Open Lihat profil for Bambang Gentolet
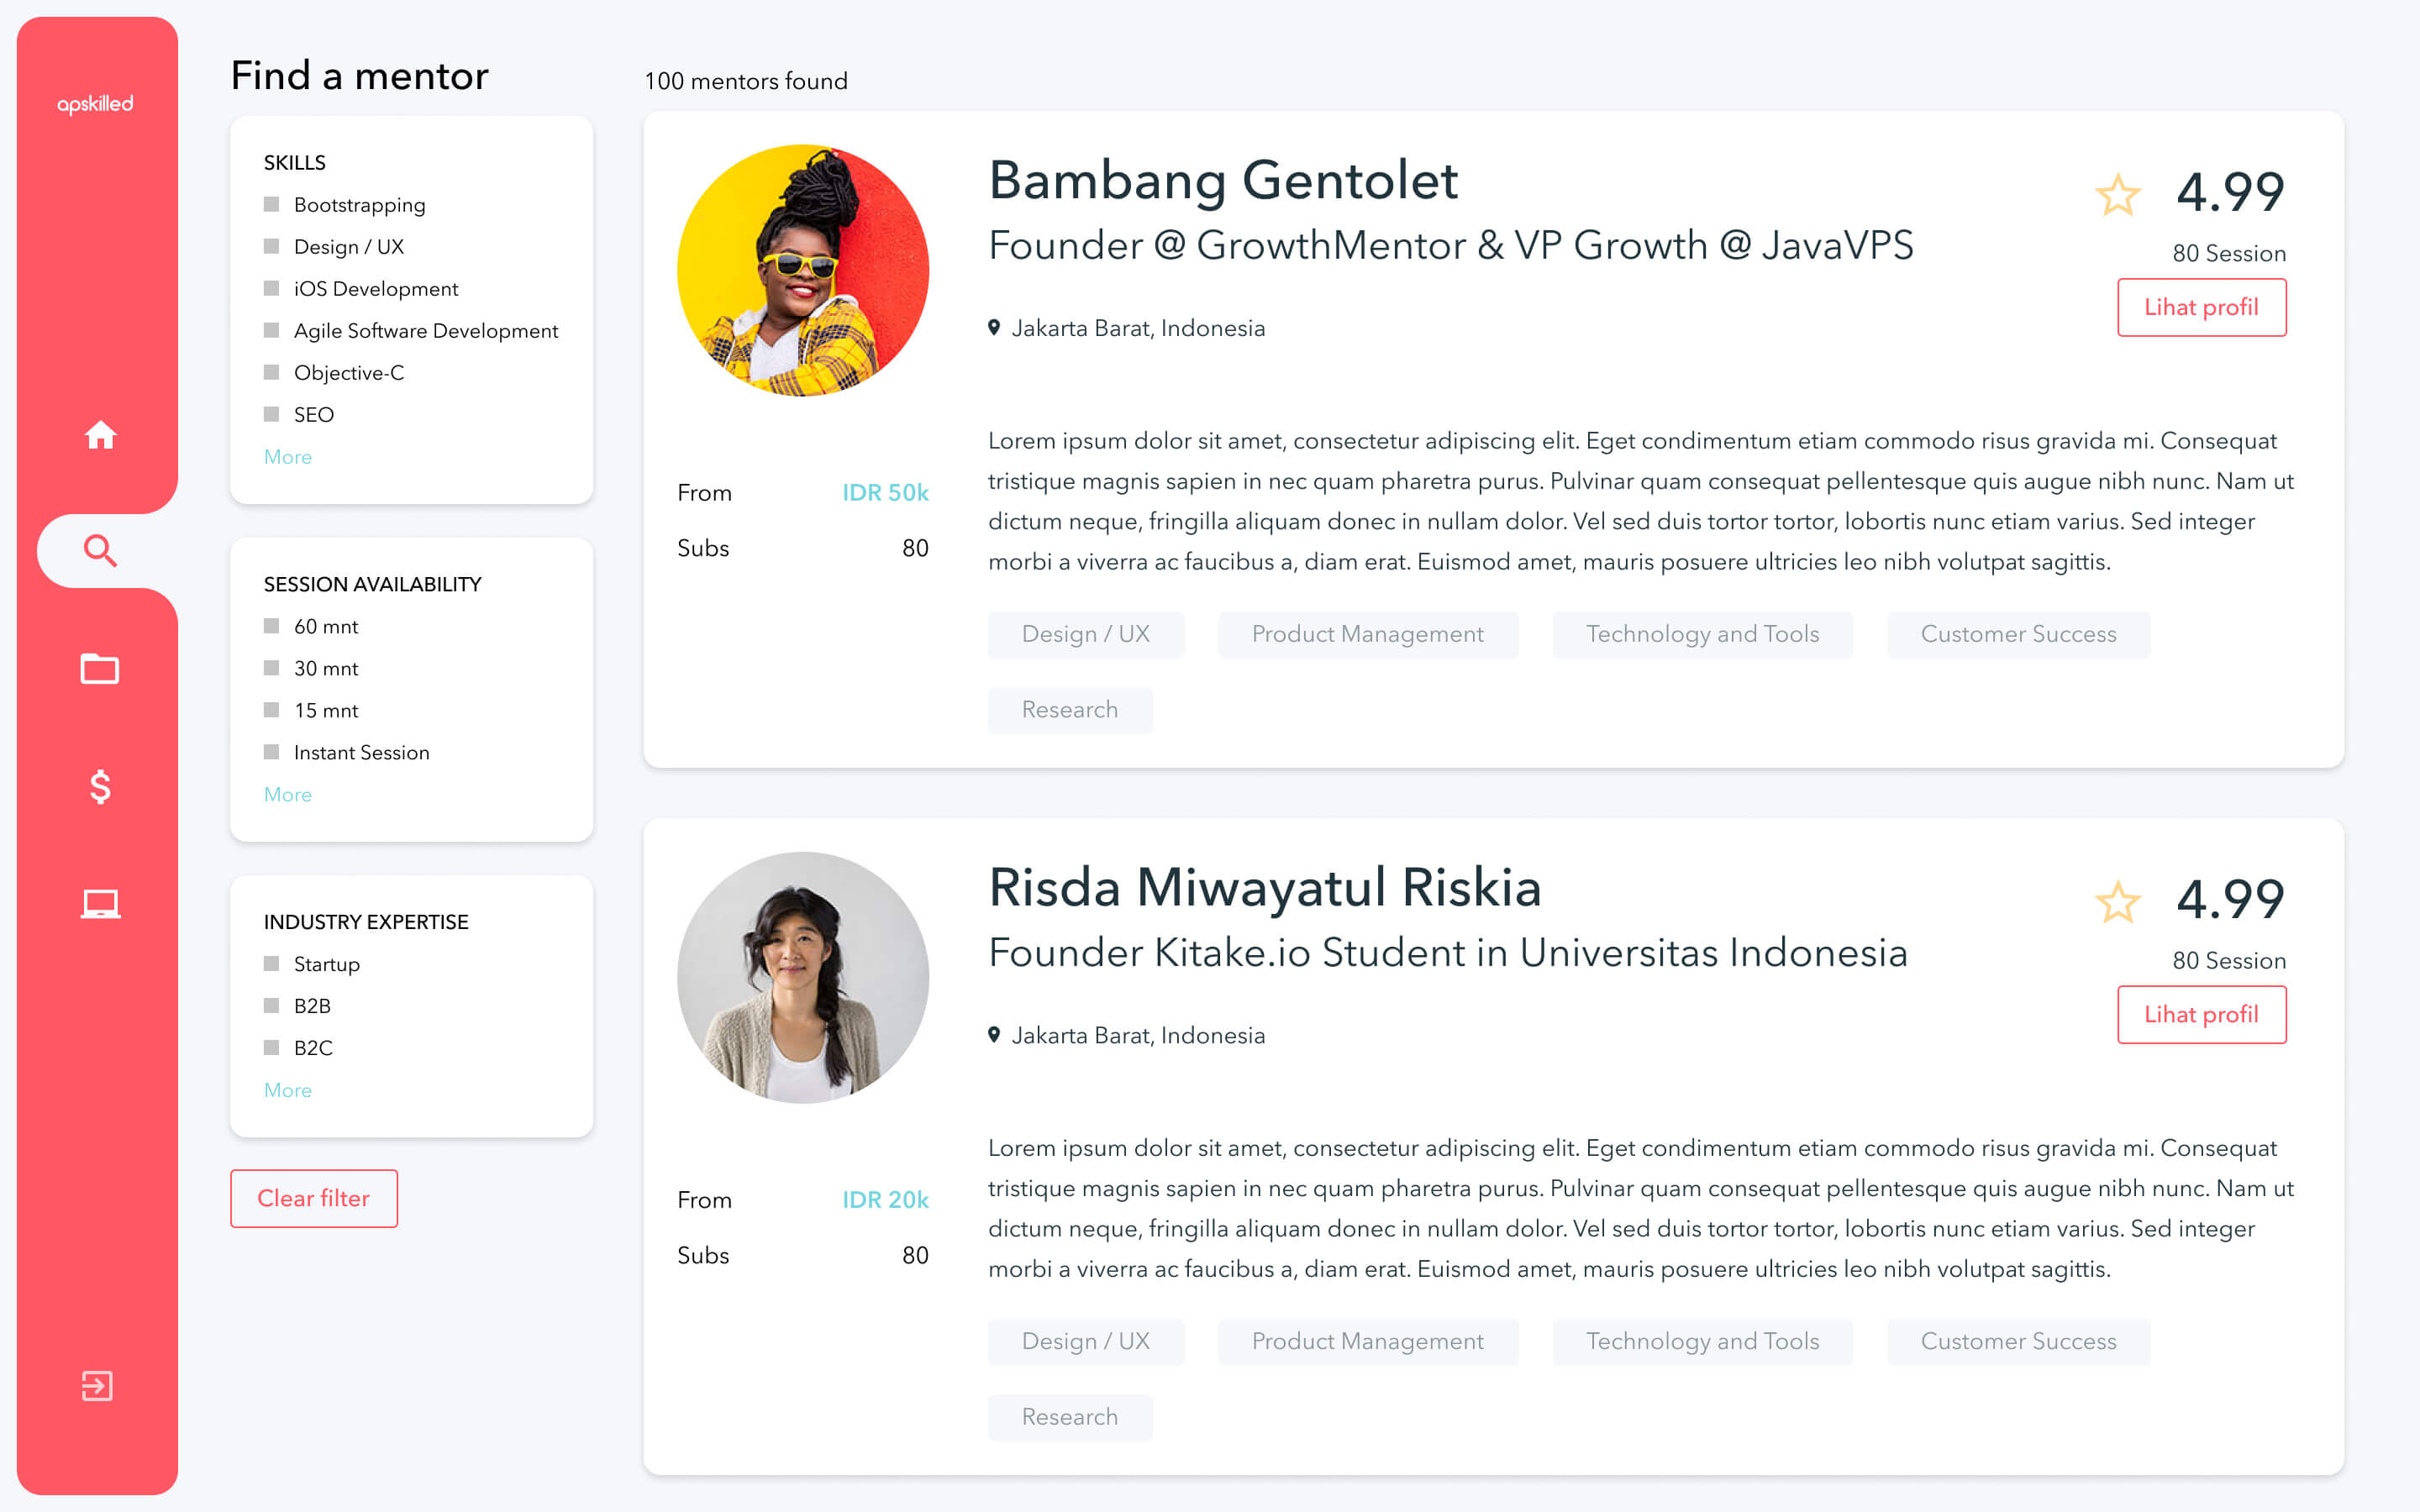The height and width of the screenshot is (1512, 2420). [x=2201, y=307]
